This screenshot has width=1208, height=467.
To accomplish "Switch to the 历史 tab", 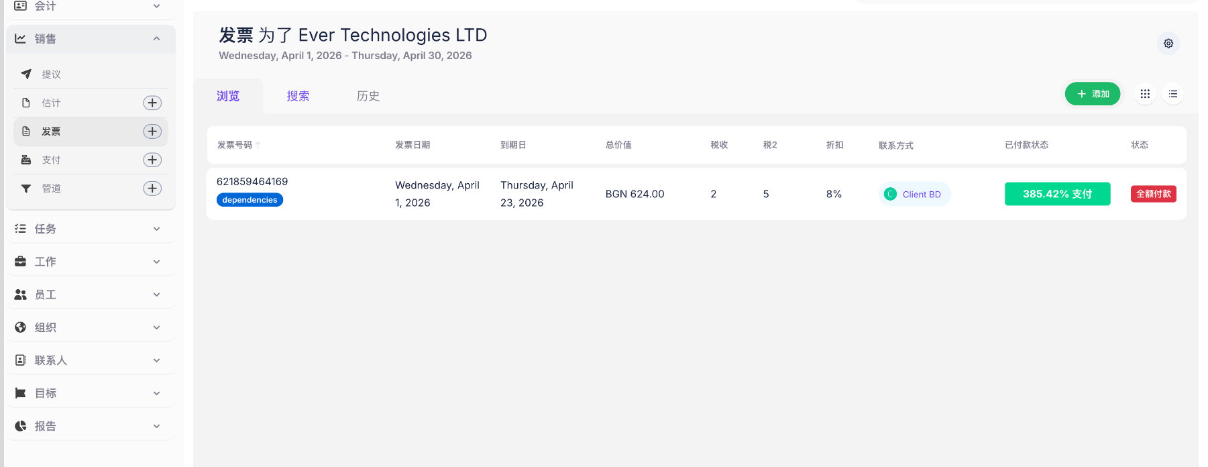I will coord(368,96).
